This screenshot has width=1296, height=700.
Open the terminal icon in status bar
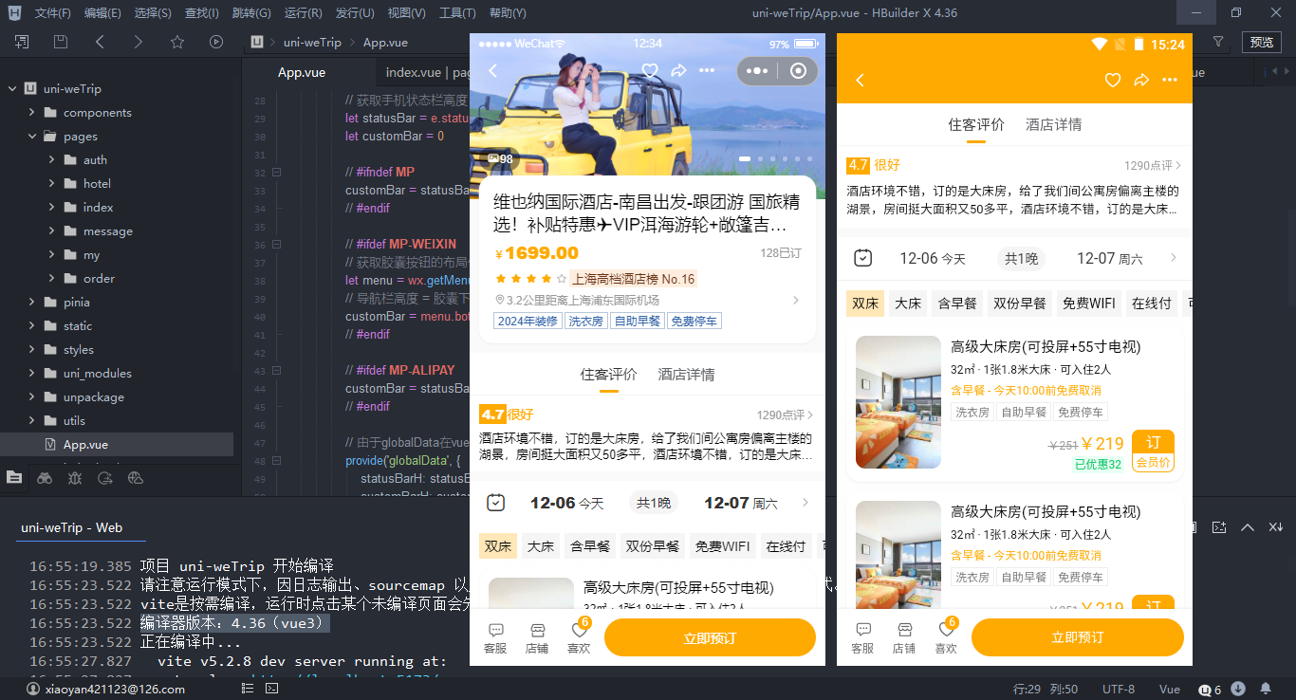tap(271, 689)
